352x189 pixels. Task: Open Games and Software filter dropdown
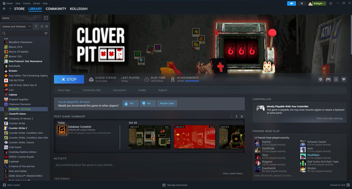(x=16, y=26)
